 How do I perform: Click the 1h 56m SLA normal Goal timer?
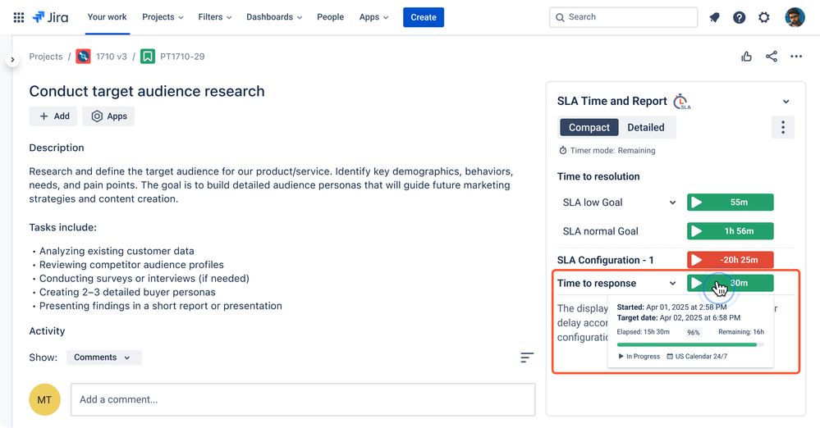pyautogui.click(x=730, y=231)
